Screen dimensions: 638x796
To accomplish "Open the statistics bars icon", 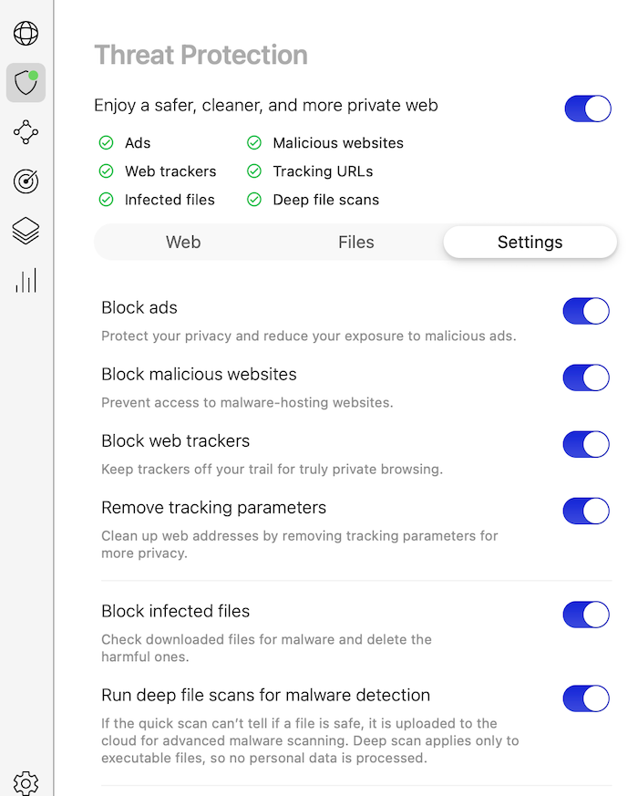I will 26,280.
